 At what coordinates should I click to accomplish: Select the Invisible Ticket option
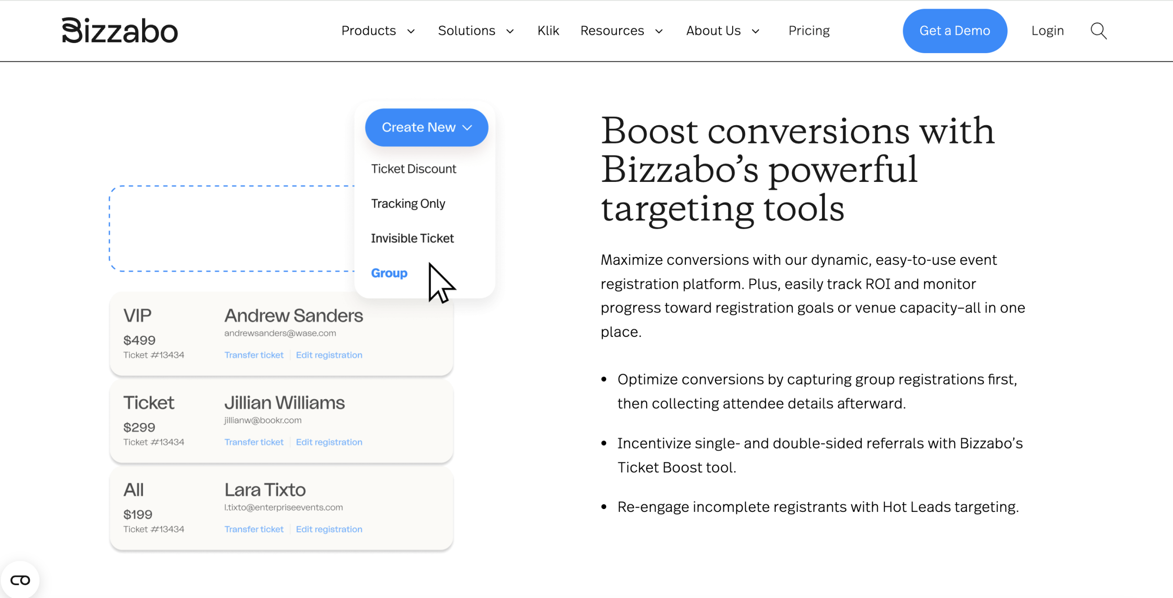click(412, 238)
